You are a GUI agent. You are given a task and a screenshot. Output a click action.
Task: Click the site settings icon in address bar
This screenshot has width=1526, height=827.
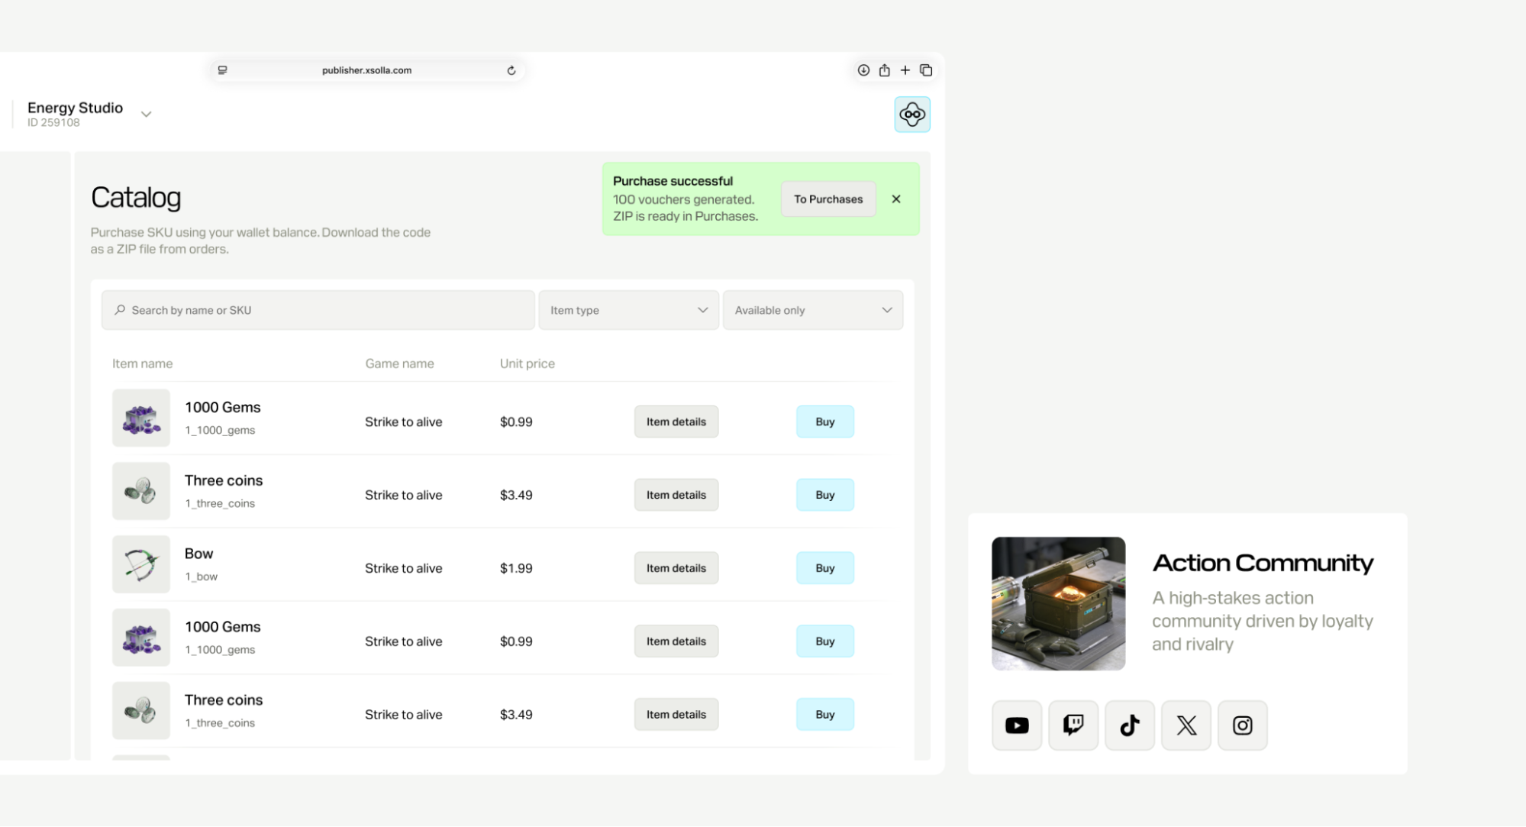[x=223, y=70]
